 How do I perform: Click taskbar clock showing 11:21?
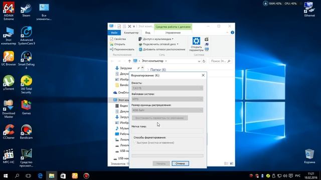(311, 175)
